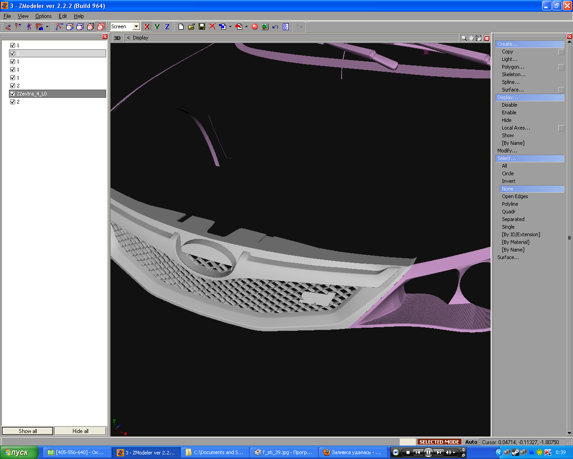Collapse the Display... command group
Screen dimensions: 573x459
[x=530, y=98]
